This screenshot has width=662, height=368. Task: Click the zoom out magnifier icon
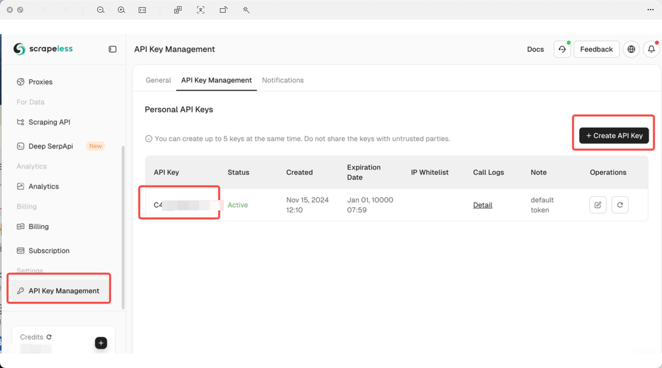click(x=101, y=10)
